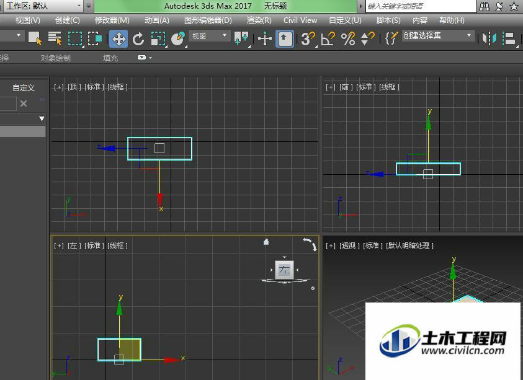Select the Select Object tool
The height and width of the screenshot is (380, 523).
click(35, 38)
